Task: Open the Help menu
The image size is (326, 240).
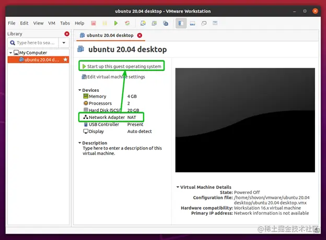Action: pyautogui.click(x=79, y=23)
